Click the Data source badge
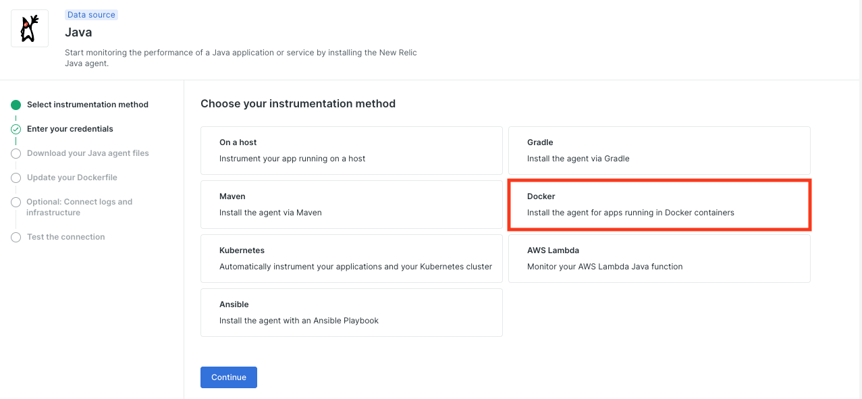The width and height of the screenshot is (862, 399). [91, 14]
